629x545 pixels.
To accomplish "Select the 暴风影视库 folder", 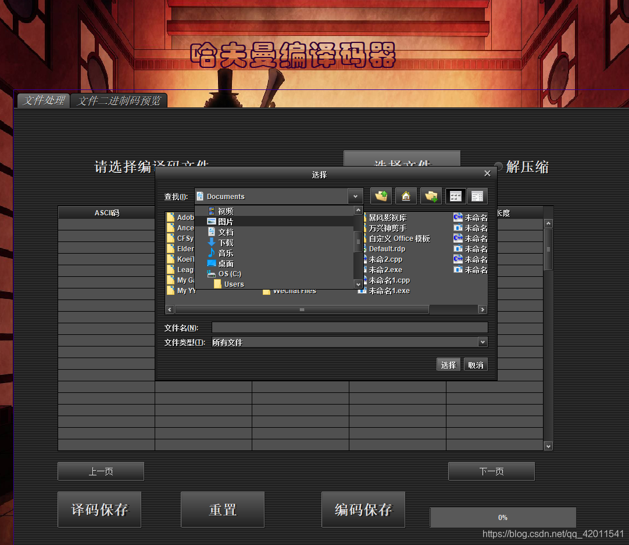I will 387,218.
